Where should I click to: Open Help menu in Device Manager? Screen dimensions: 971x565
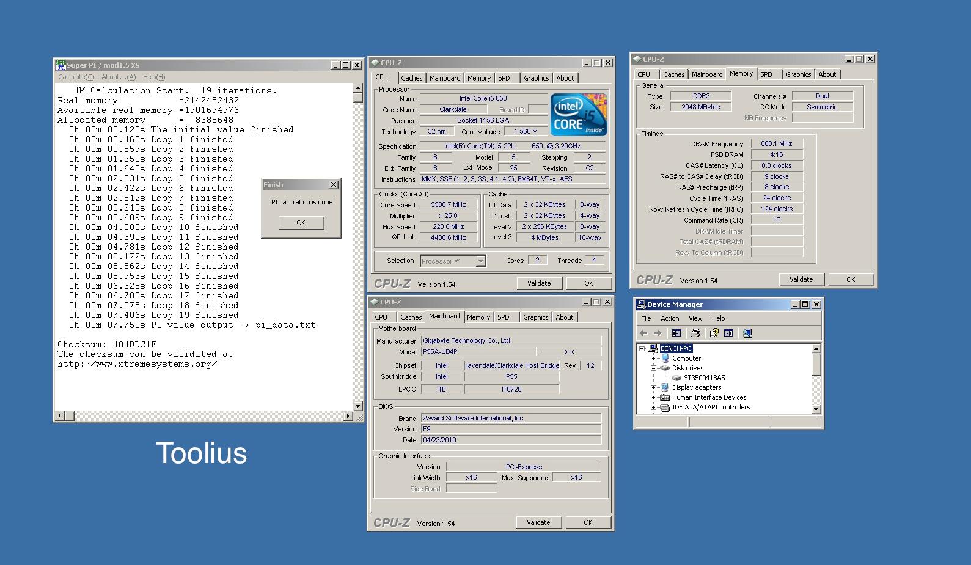click(x=719, y=318)
